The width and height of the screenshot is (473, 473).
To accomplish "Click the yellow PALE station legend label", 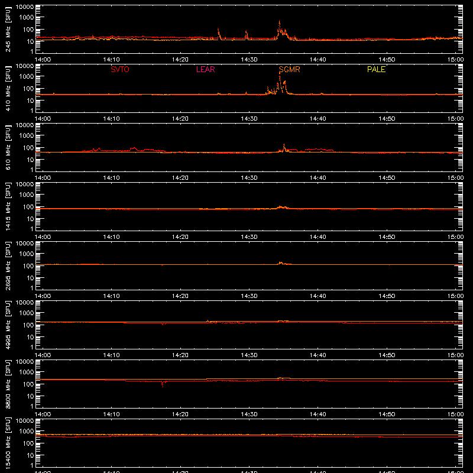I will point(376,69).
